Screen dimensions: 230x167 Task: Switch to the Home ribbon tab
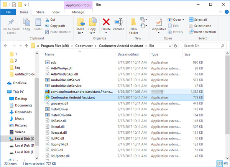tap(24, 12)
